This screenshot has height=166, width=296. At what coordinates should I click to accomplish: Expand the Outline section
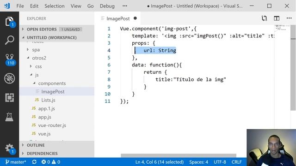(x=56, y=145)
